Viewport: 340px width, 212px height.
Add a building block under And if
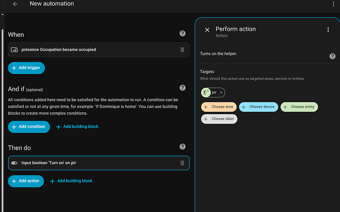[77, 127]
